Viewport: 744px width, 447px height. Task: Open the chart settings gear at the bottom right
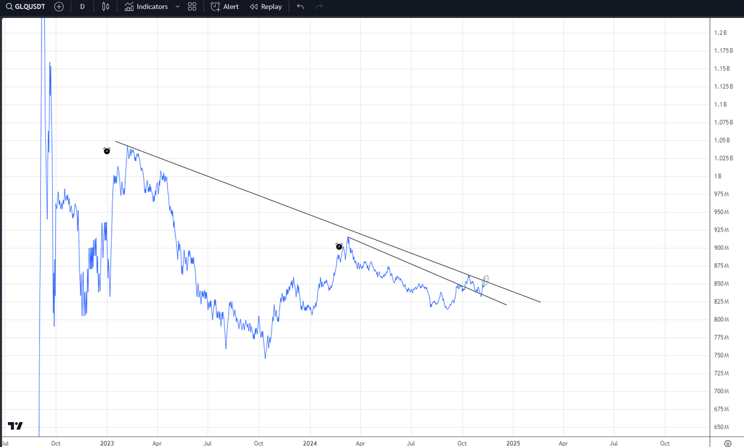(727, 443)
